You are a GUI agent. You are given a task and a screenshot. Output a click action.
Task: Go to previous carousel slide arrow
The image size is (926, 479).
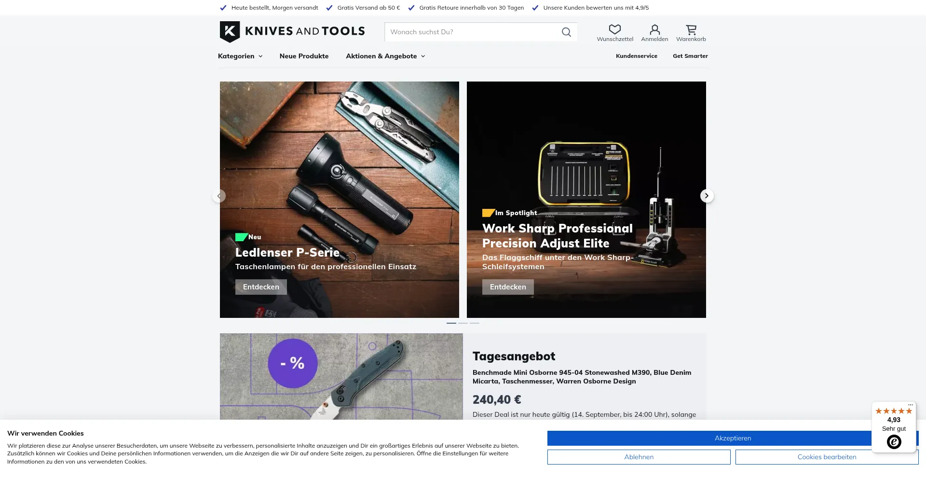point(219,196)
